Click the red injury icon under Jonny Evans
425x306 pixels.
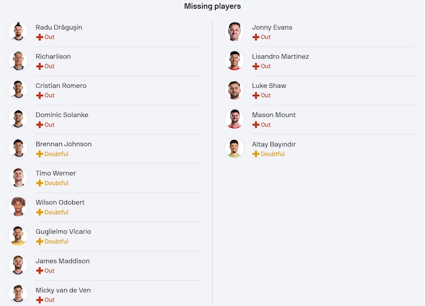[256, 37]
